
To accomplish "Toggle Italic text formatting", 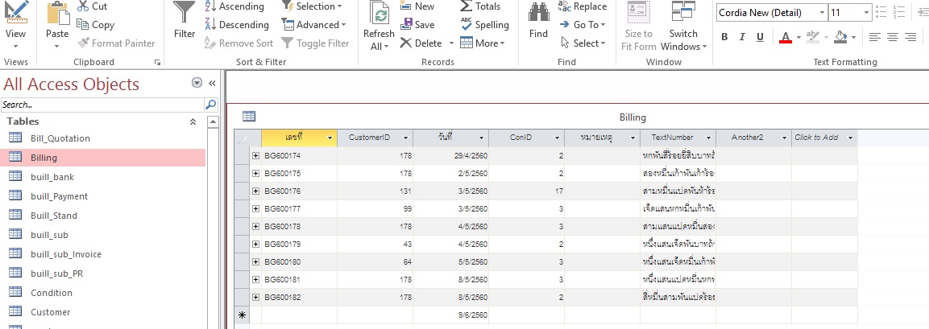I will click(742, 37).
